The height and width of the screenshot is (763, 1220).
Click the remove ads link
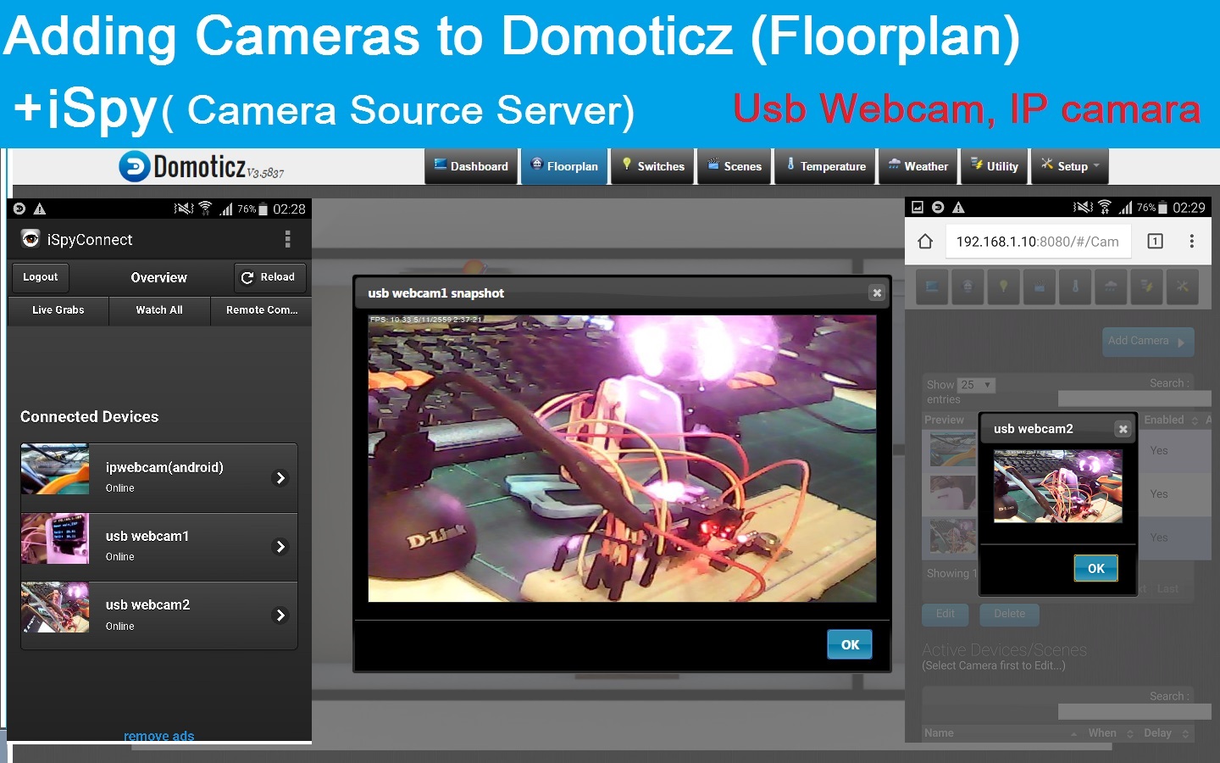pyautogui.click(x=158, y=736)
